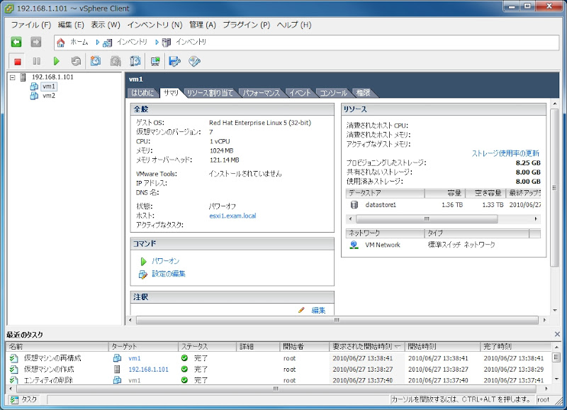This screenshot has width=567, height=410.
Task: Switch to the コンソール tab
Action: [333, 93]
